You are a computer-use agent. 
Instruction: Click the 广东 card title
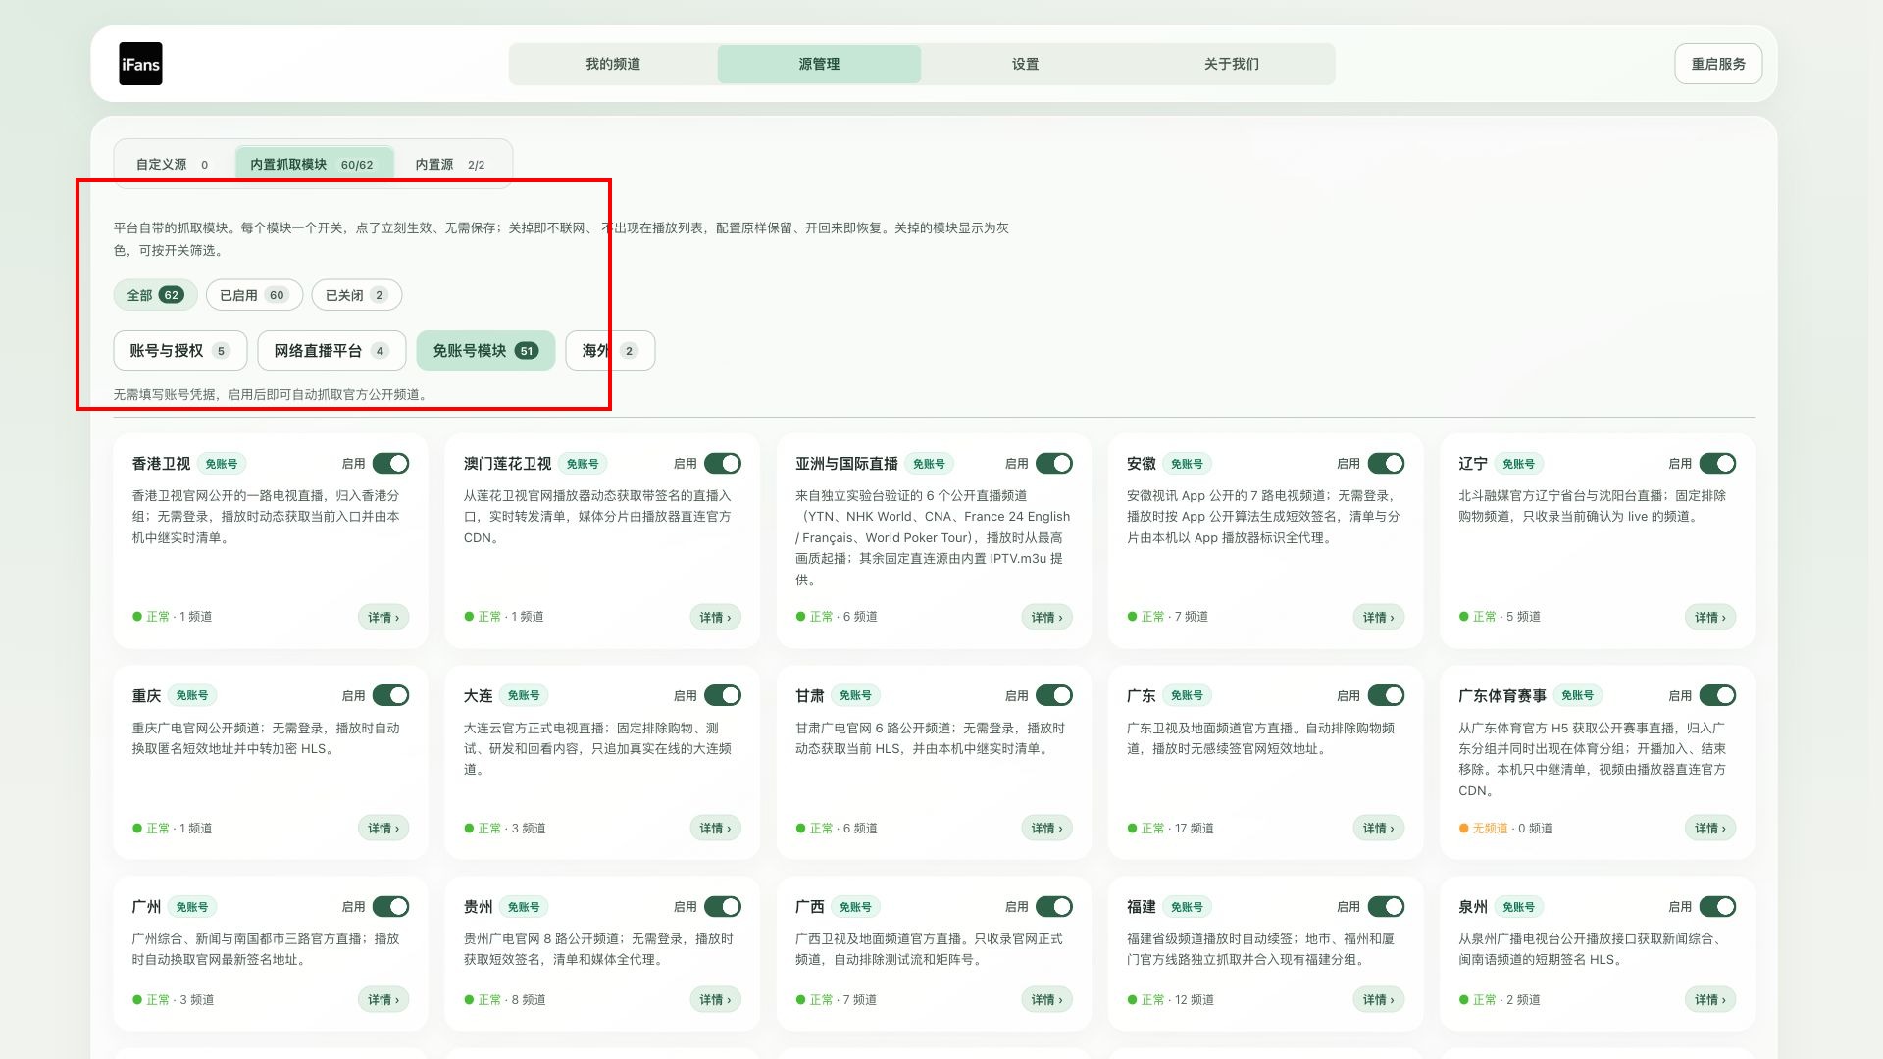click(1142, 695)
